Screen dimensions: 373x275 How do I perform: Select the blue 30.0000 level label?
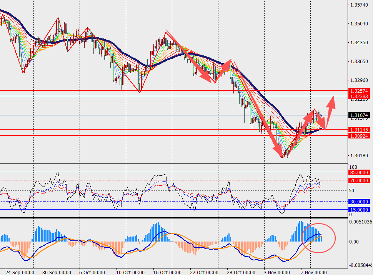click(x=360, y=202)
